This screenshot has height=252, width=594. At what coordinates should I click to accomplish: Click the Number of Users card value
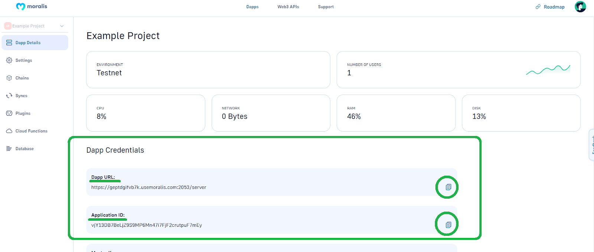point(349,73)
